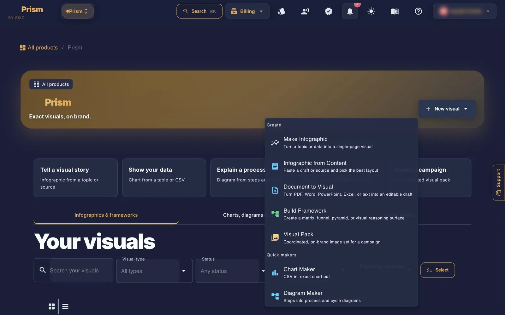
Task: Click the Visual Pack image icon
Action: (275, 238)
